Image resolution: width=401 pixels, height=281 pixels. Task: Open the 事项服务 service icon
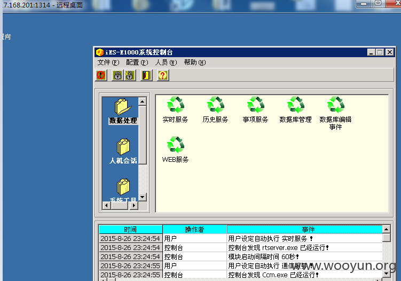tap(255, 110)
